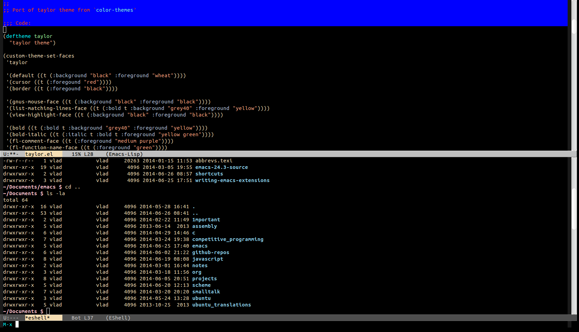Viewport: 579px width, 332px height.
Task: Toggle the modified indicator in taylor.el mode line
Action: click(13, 154)
